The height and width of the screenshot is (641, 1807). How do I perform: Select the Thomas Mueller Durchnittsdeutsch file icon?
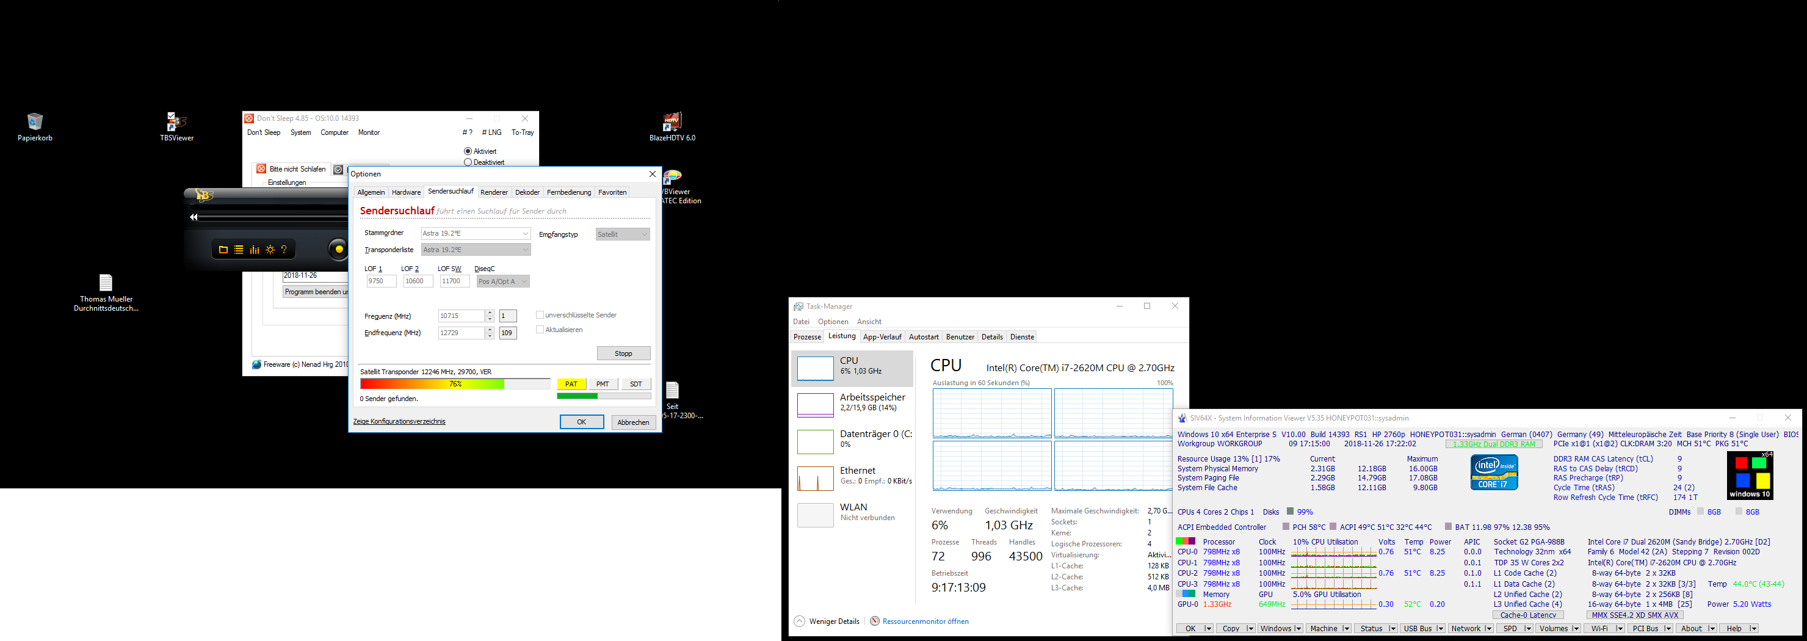click(106, 283)
